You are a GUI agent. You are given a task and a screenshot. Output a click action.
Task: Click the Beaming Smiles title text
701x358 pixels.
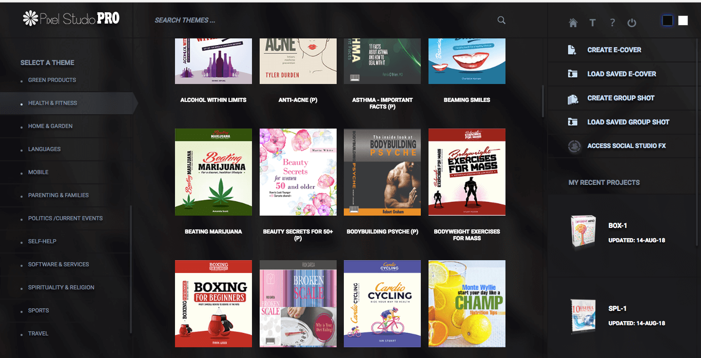(467, 100)
